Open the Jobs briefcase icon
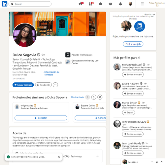Screen dimensions: 165x165 point(100,4)
